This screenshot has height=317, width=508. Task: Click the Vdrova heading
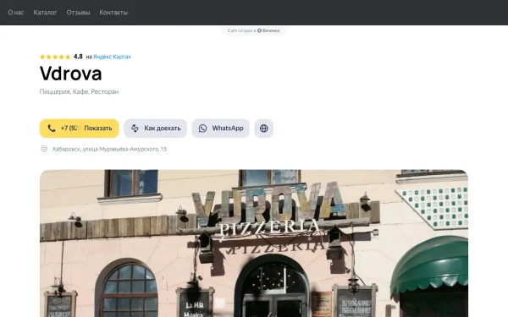[x=70, y=74]
